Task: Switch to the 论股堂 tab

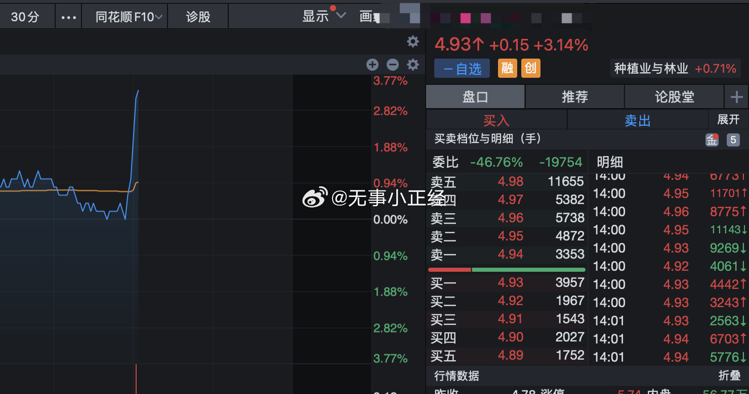Action: click(675, 96)
